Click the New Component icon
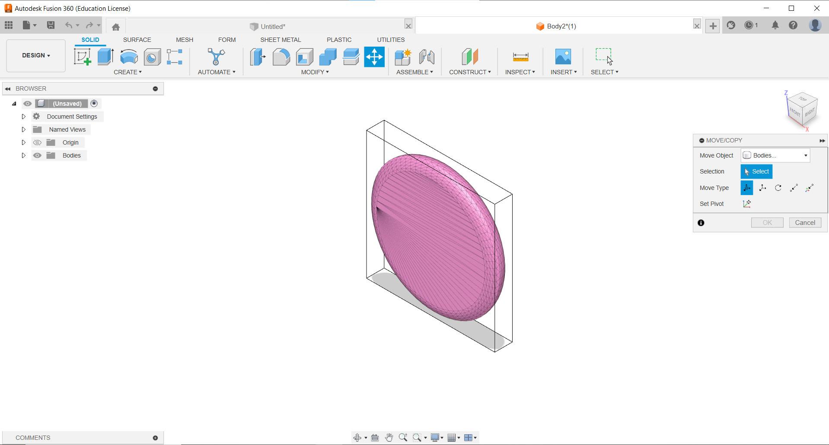Image resolution: width=829 pixels, height=445 pixels. pyautogui.click(x=403, y=57)
